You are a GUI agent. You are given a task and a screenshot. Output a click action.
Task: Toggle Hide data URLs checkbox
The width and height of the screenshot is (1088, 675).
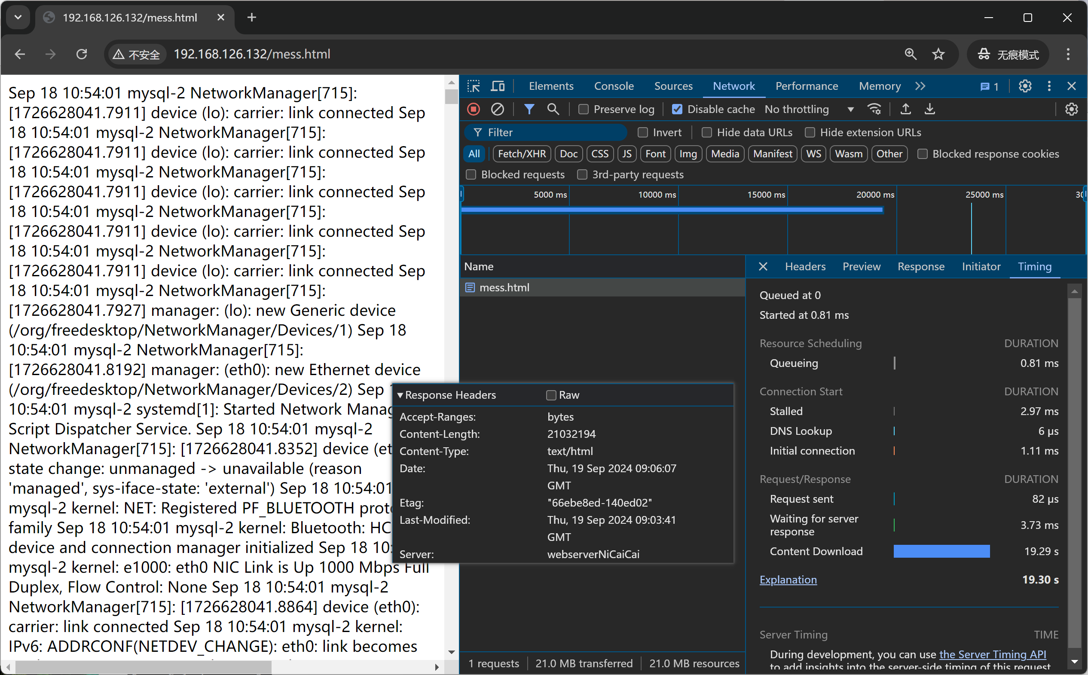coord(706,132)
